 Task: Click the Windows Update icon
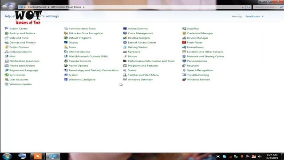point(7,84)
